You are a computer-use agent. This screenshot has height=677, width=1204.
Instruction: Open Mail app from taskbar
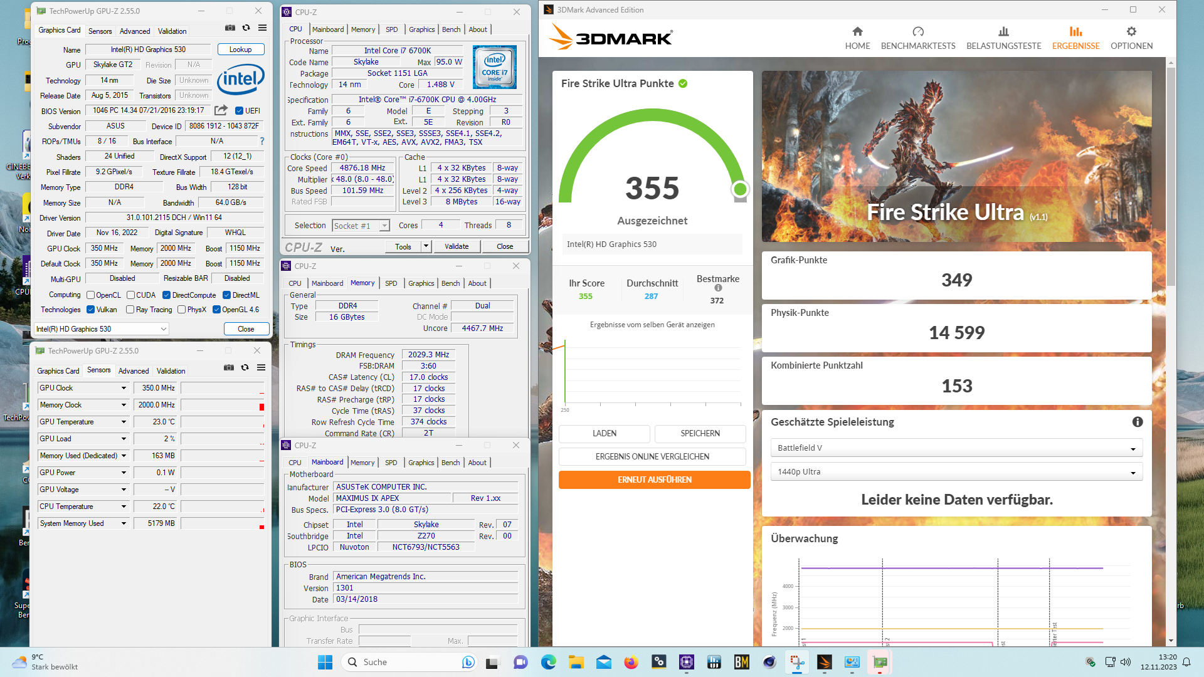[x=603, y=662]
